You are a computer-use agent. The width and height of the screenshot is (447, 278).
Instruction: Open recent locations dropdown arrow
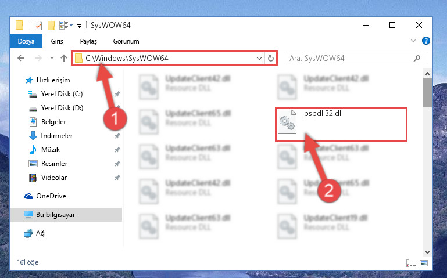[52, 58]
